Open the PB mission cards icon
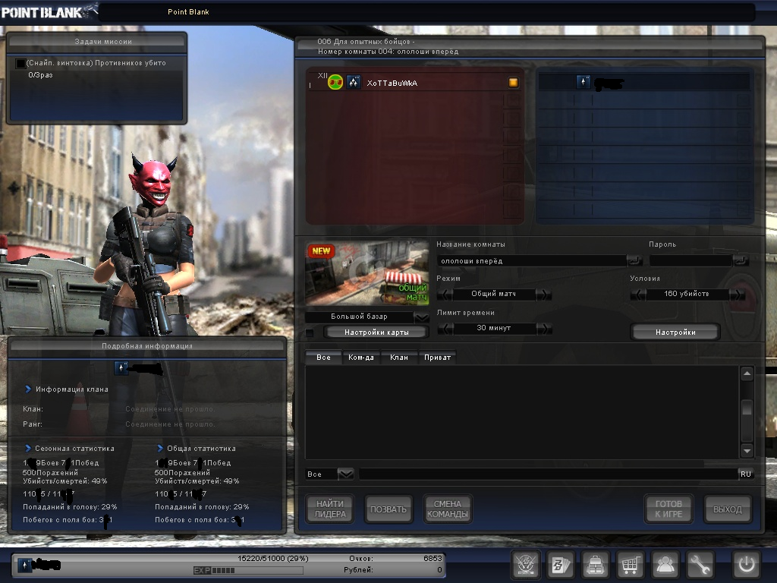This screenshot has height=583, width=777. pos(561,565)
